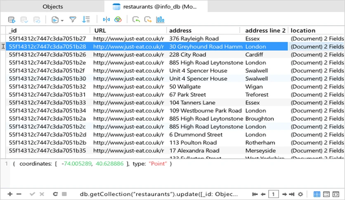Delete record with the minus button

[19, 194]
